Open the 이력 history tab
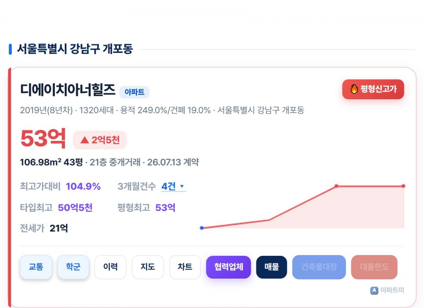Viewport: 424px width, 308px height. pos(110,267)
